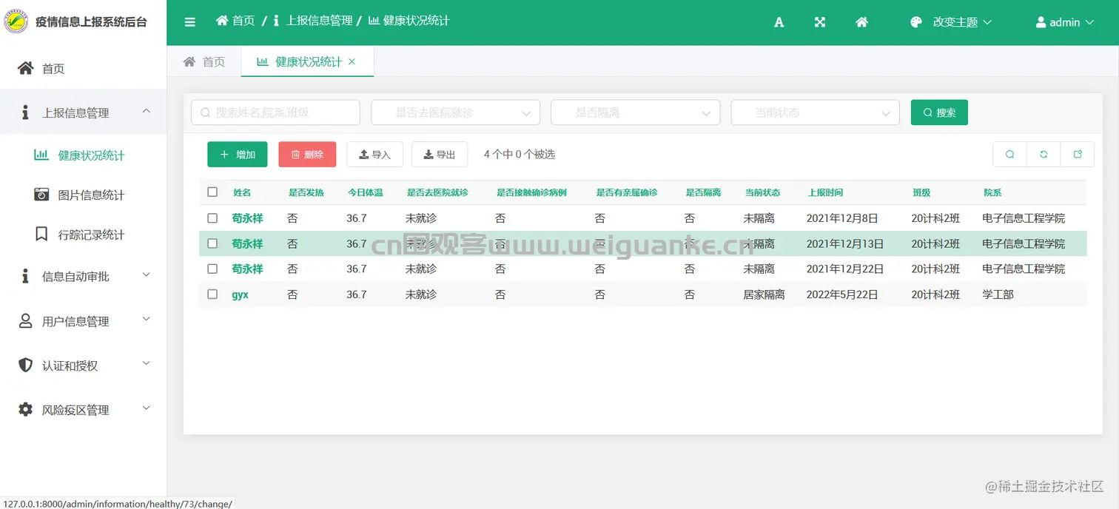Image resolution: width=1119 pixels, height=509 pixels.
Task: Click the 增加 add button
Action: coord(237,154)
